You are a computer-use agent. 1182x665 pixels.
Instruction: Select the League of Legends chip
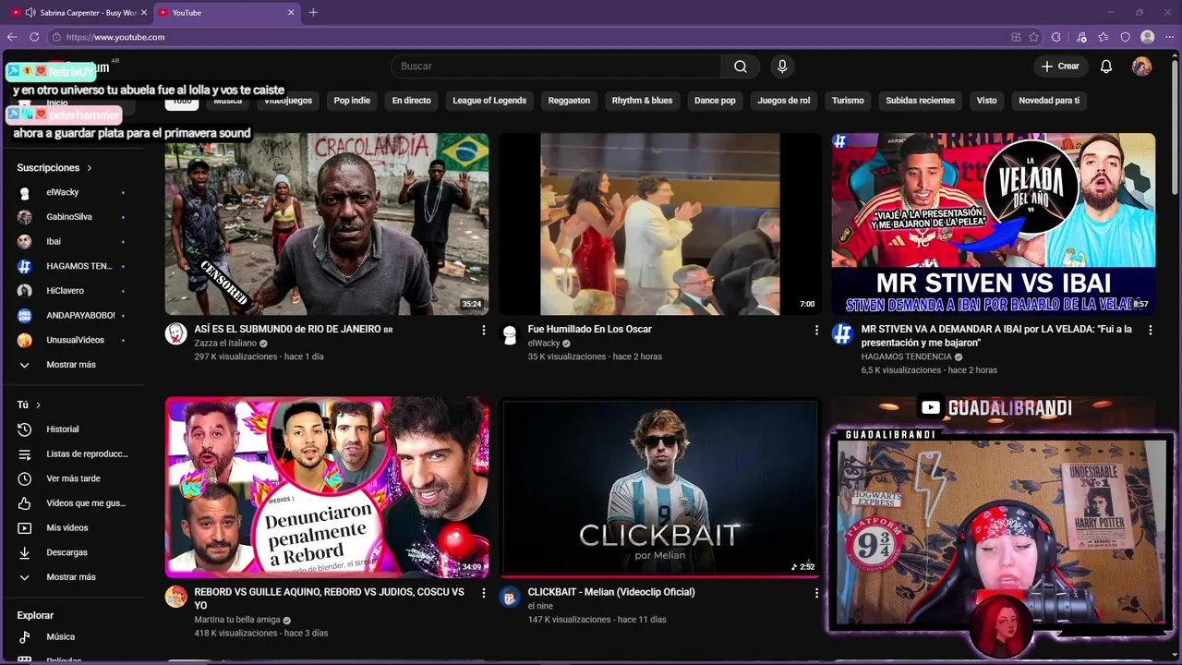click(489, 101)
